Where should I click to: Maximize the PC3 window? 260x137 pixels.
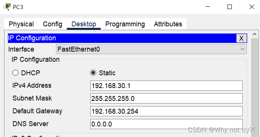[x=230, y=7]
